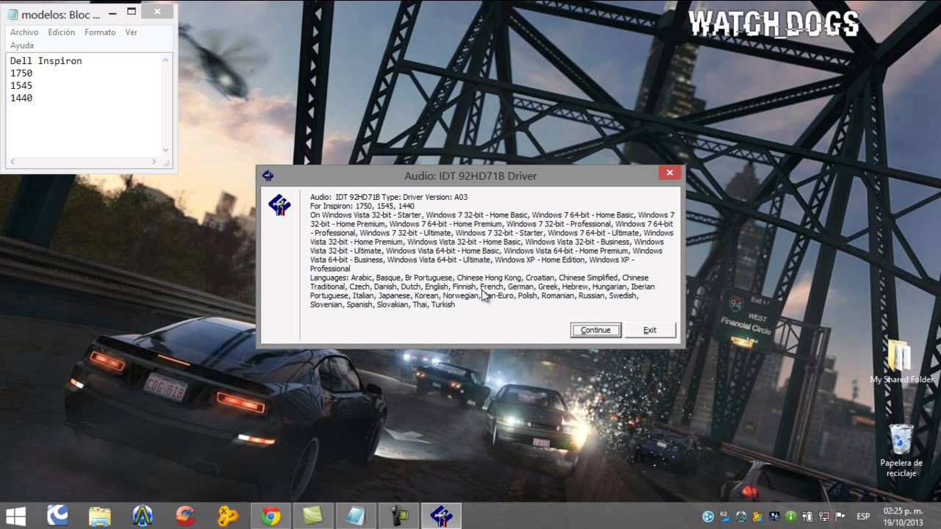Click the '1750' line in Notepad

[x=21, y=73]
